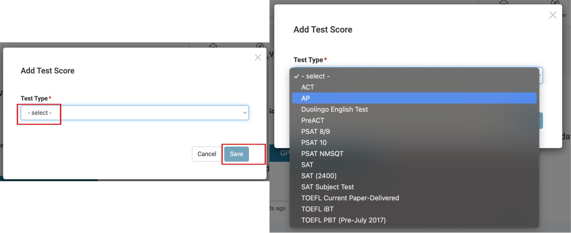Screen dimensions: 571x233
Task: Close the left Add Test Score dialog
Action: point(258,57)
